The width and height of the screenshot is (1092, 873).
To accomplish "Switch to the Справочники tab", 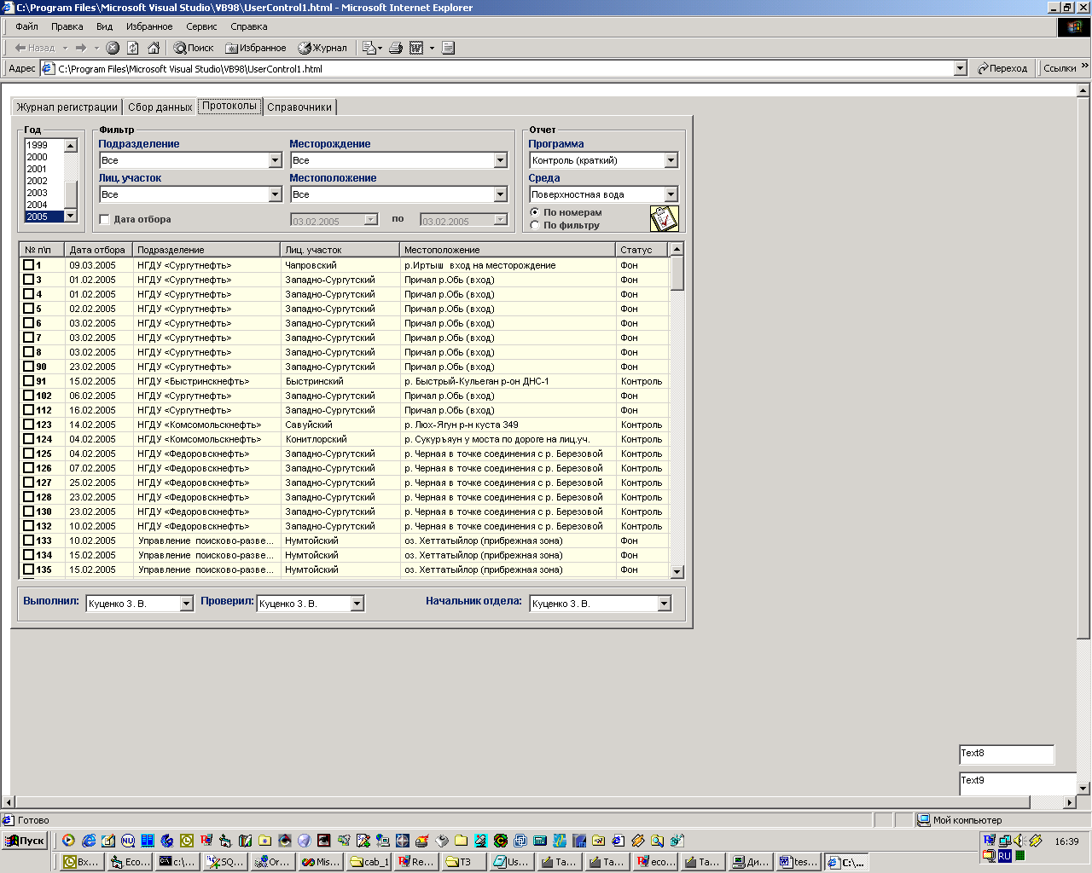I will pyautogui.click(x=299, y=107).
